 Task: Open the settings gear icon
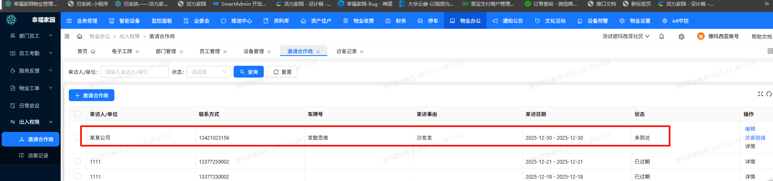point(681,37)
